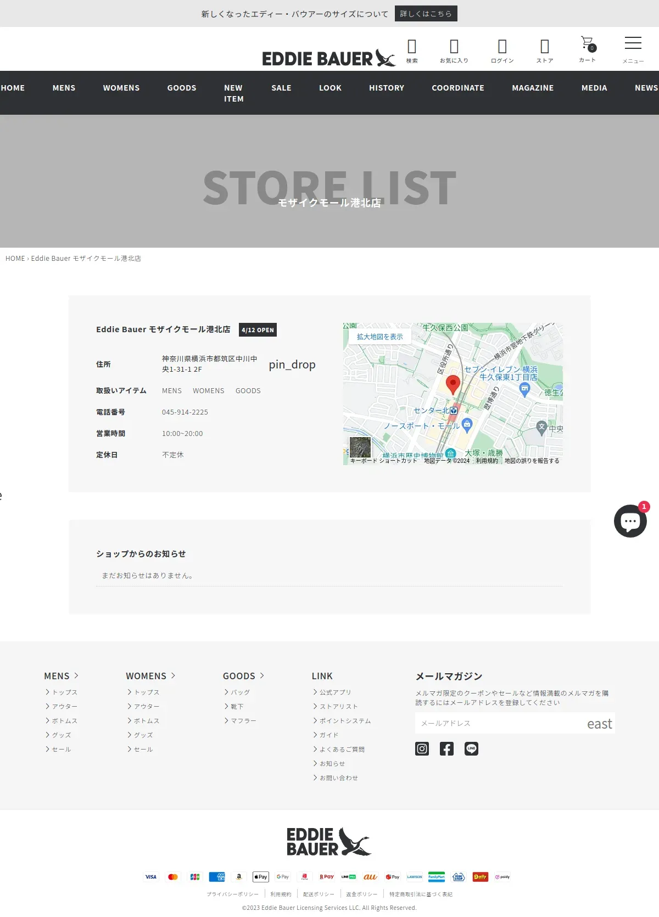Select COORDINATE in navigation bar
The width and height of the screenshot is (659, 917).
[458, 88]
